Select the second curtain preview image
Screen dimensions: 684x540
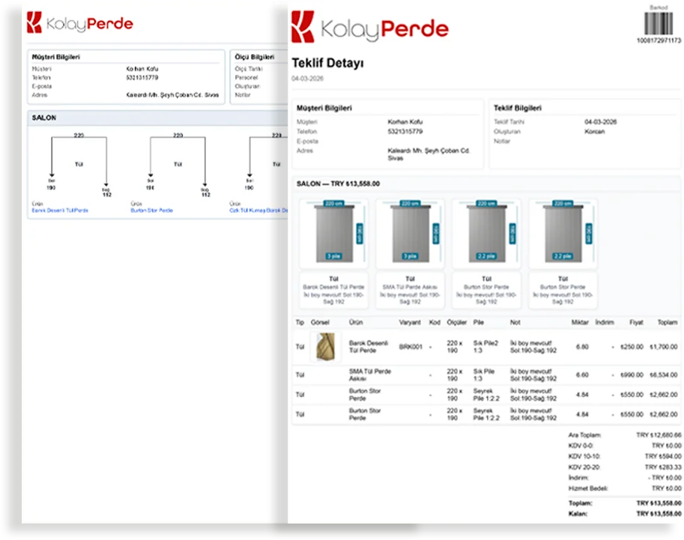pyautogui.click(x=410, y=234)
